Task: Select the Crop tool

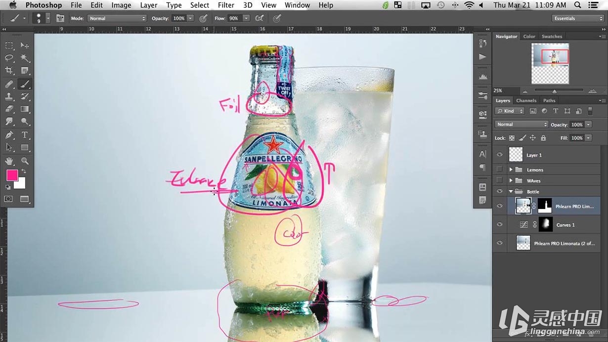Action: point(9,71)
